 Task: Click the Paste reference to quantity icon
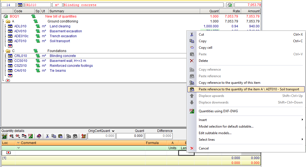coord(192,89)
